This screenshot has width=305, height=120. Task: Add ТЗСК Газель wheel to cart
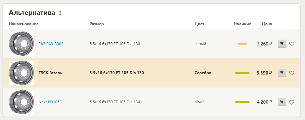click(282, 73)
